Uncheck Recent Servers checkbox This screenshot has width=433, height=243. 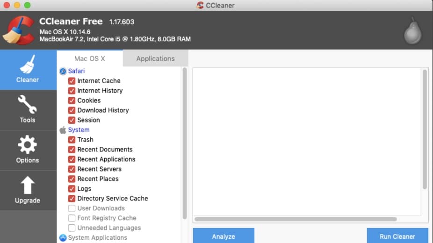click(72, 169)
